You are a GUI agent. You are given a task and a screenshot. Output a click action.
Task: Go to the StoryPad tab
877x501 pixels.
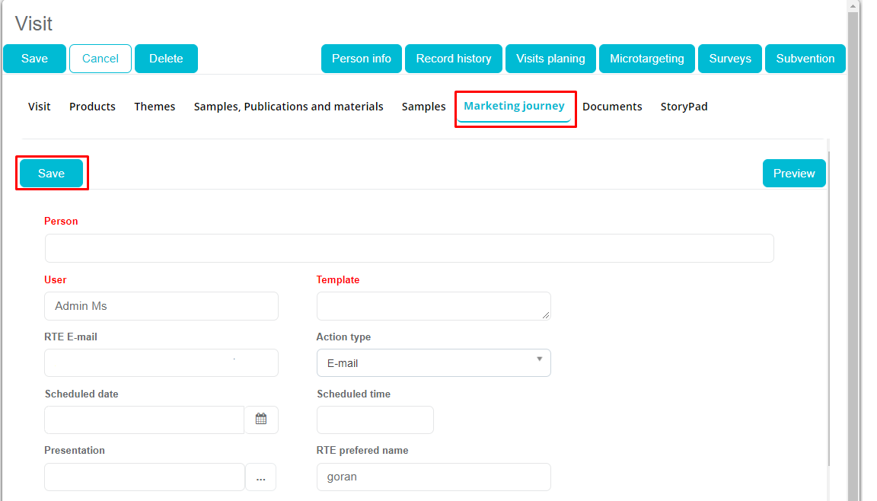(684, 107)
